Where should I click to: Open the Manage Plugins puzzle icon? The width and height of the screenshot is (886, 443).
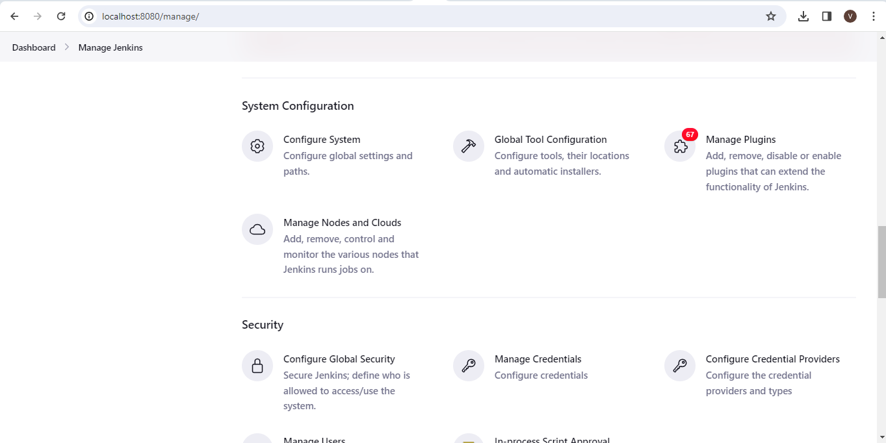click(x=680, y=147)
